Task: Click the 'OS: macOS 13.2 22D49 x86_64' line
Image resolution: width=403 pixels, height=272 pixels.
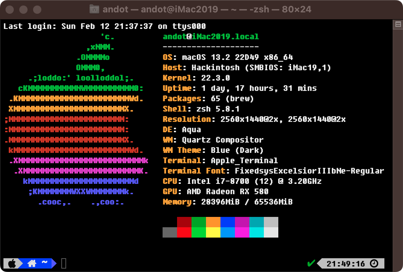Action: (228, 57)
